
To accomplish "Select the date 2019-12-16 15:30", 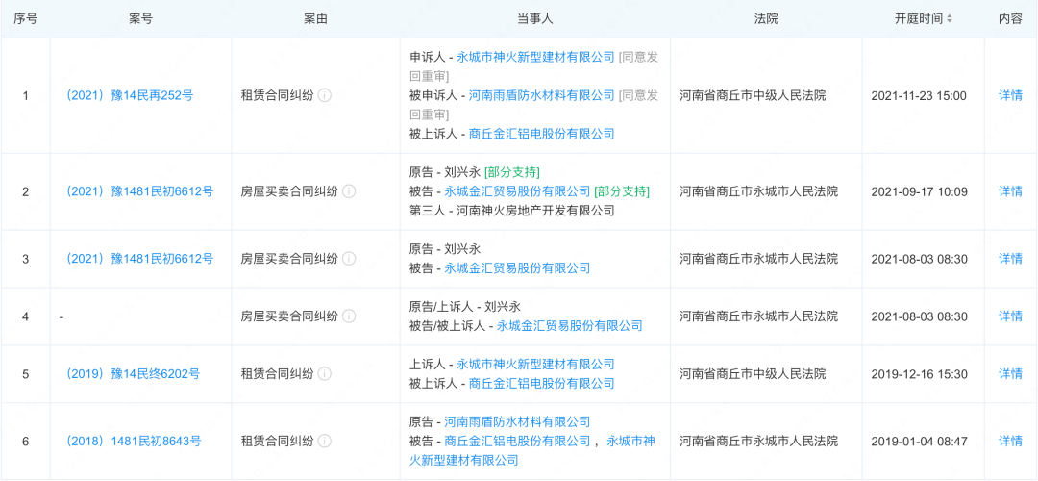I will coord(920,374).
